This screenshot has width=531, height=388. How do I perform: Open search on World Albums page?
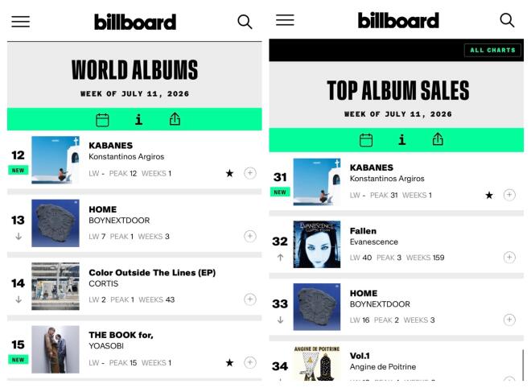click(x=245, y=22)
